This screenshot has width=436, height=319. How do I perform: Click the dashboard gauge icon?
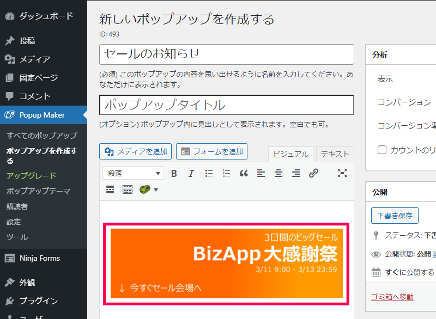10,16
